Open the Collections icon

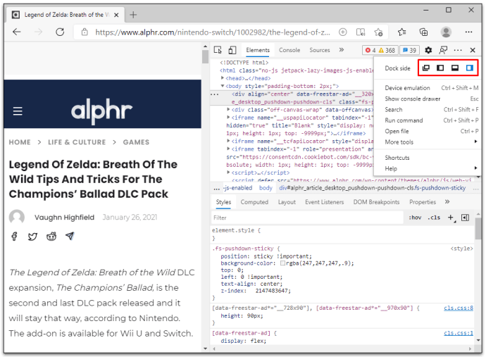tap(423, 32)
